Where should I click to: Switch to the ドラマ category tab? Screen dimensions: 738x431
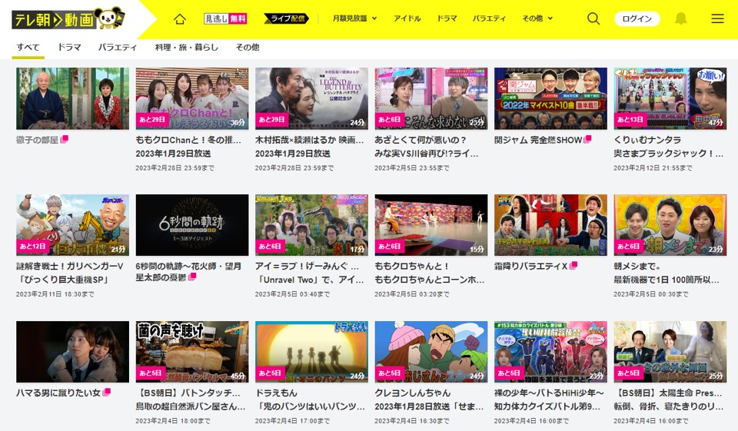69,47
